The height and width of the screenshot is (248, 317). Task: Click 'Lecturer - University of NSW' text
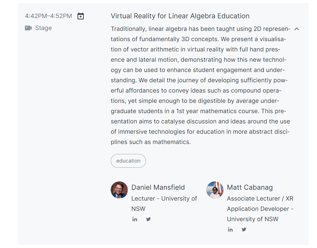point(164,203)
